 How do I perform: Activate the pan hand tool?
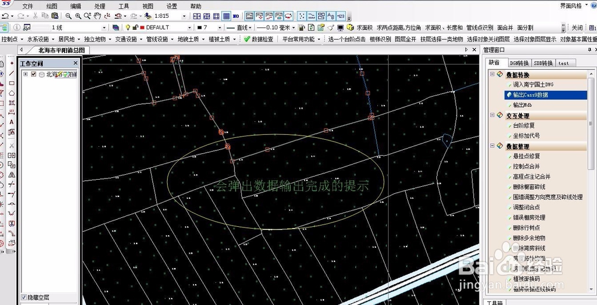coord(97,16)
